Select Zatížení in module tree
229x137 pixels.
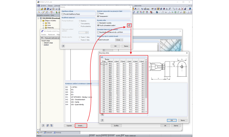46,45
